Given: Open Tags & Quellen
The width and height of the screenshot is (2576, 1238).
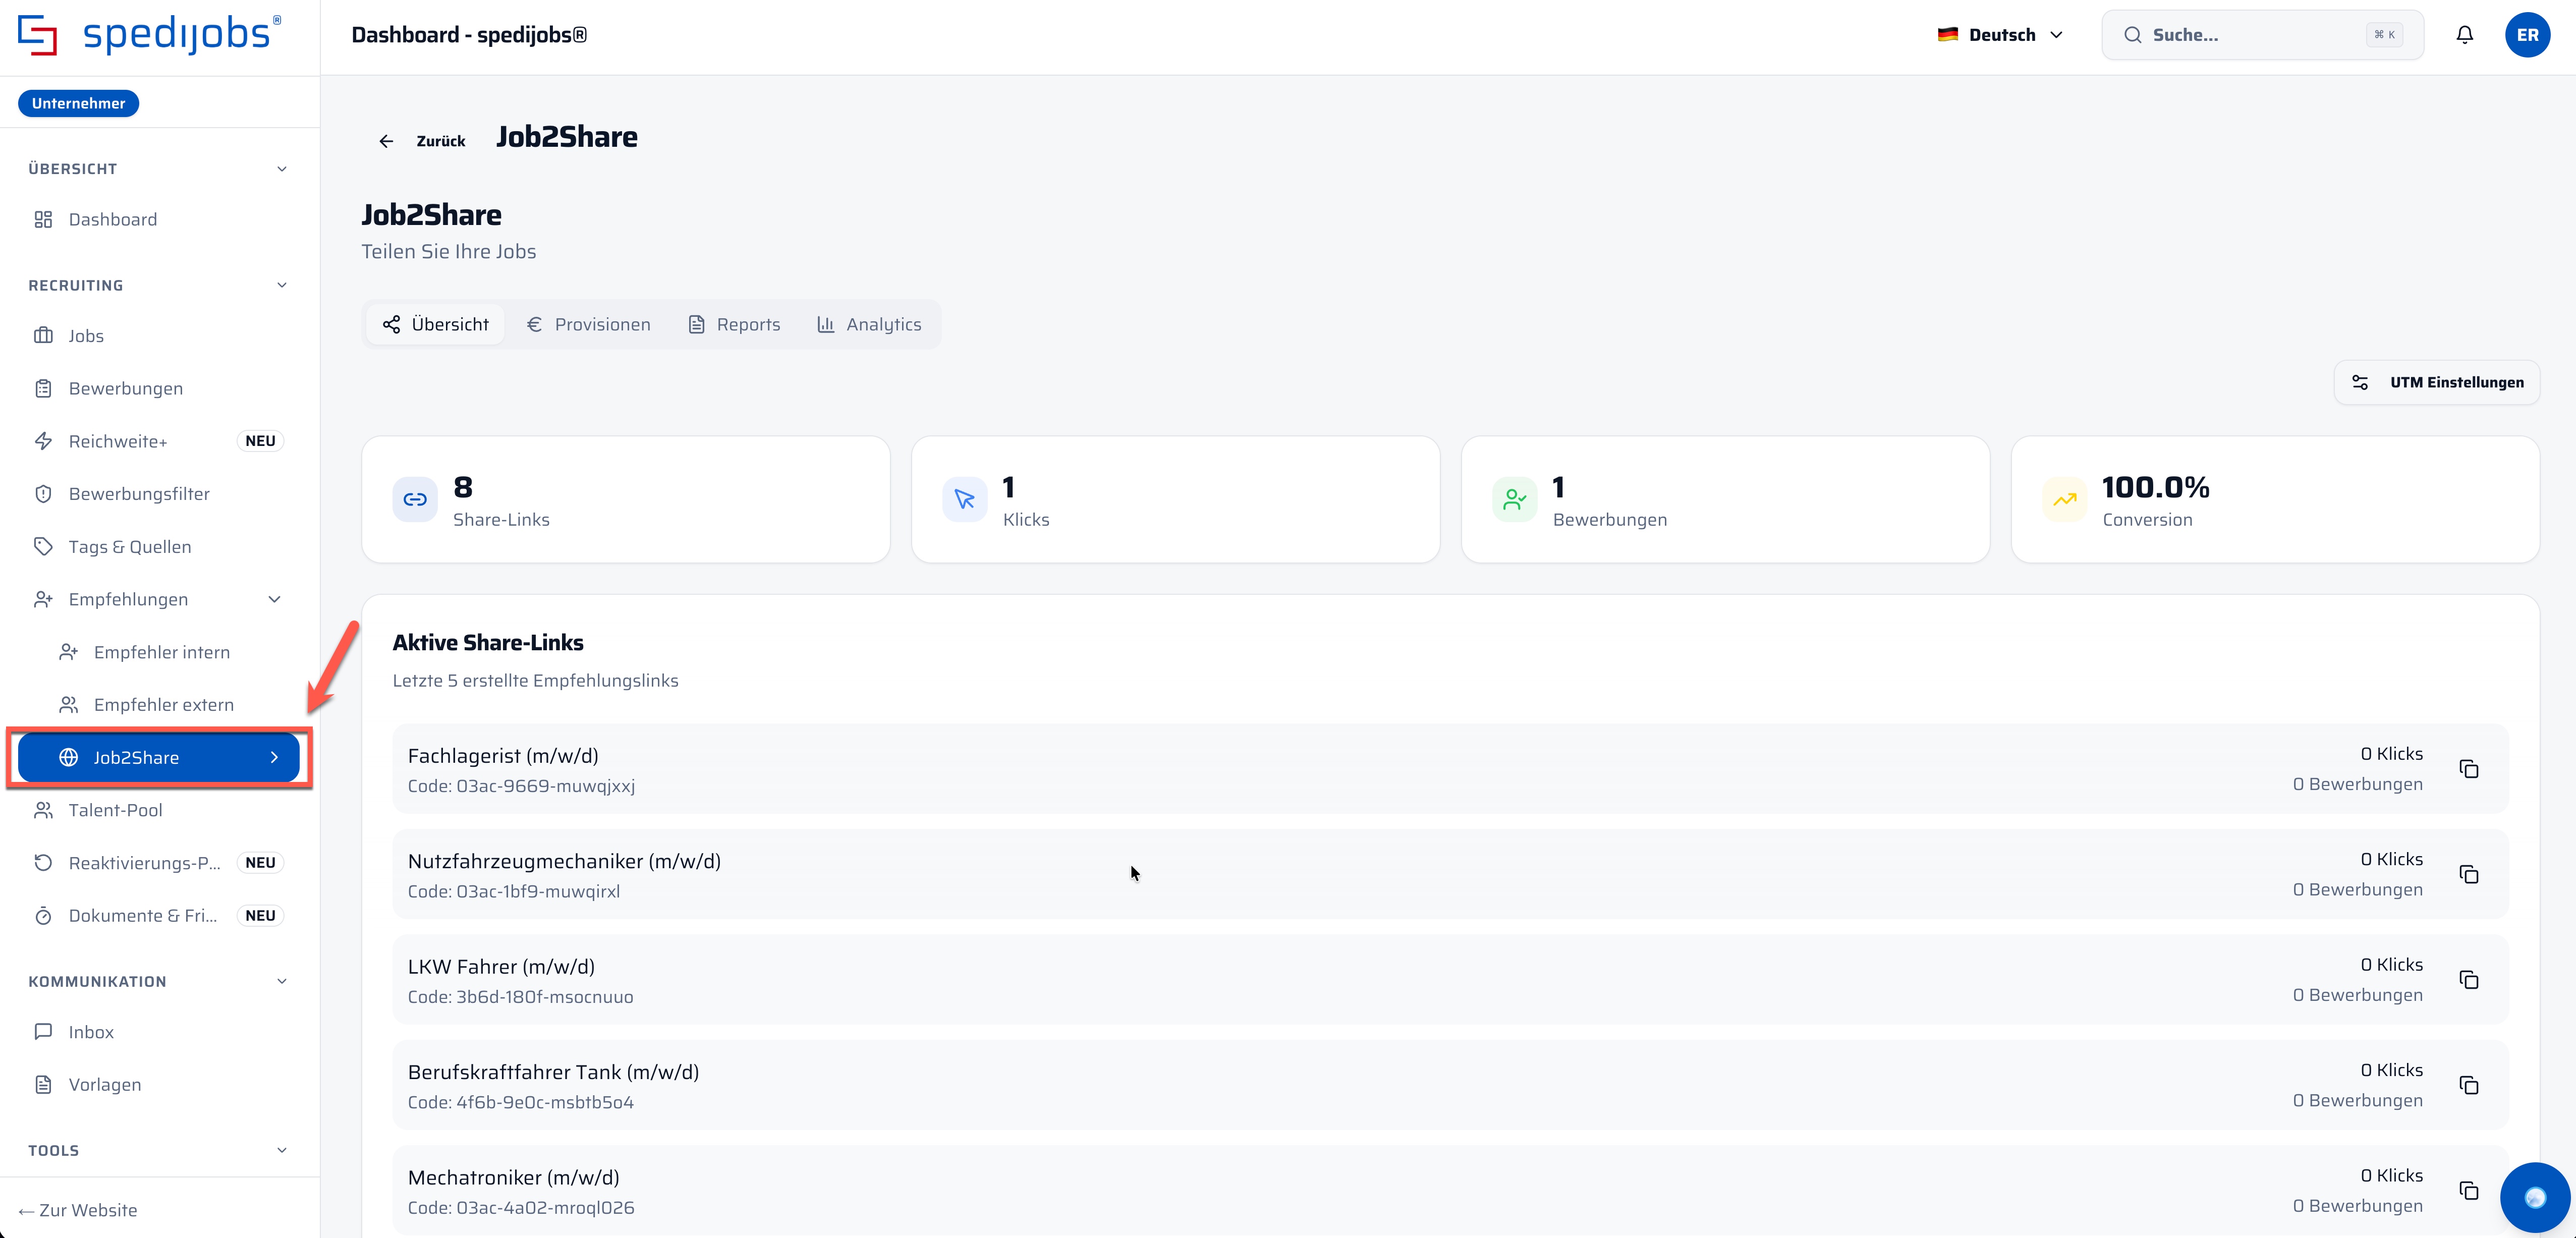Looking at the screenshot, I should coord(159,547).
